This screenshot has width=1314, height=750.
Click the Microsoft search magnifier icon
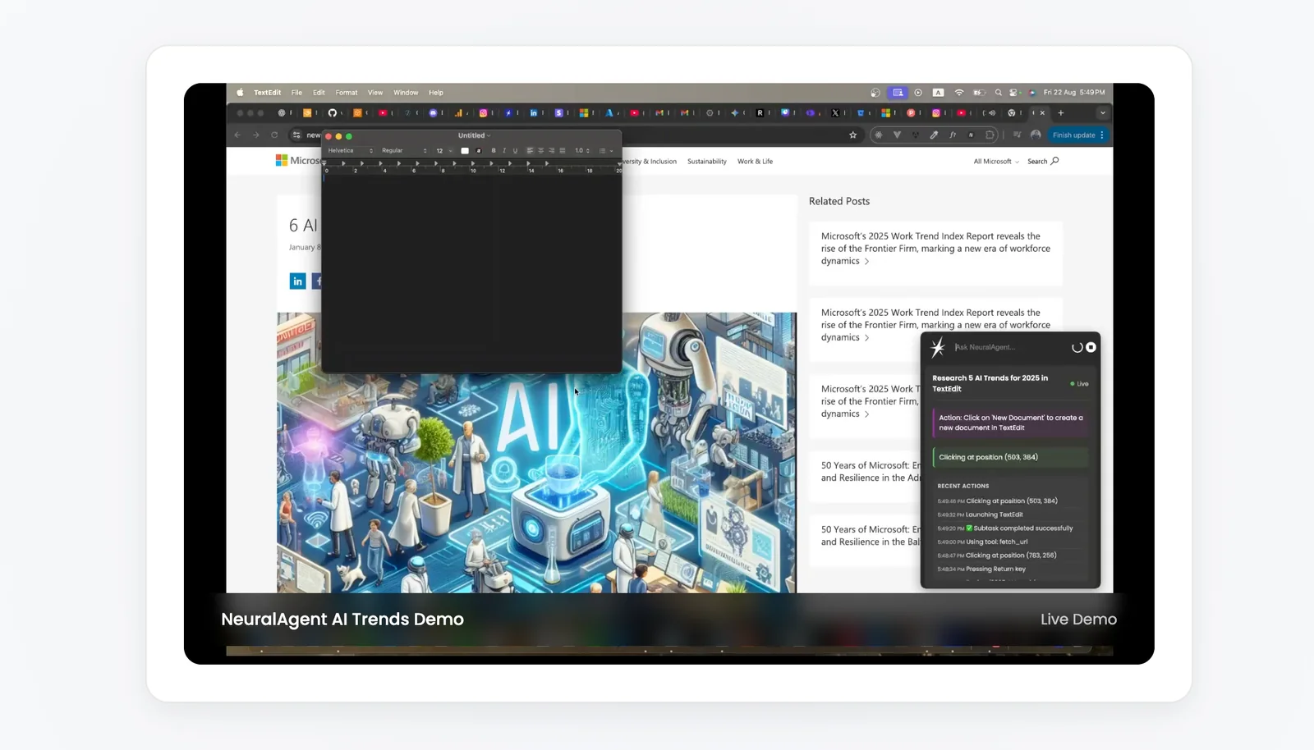click(1054, 161)
